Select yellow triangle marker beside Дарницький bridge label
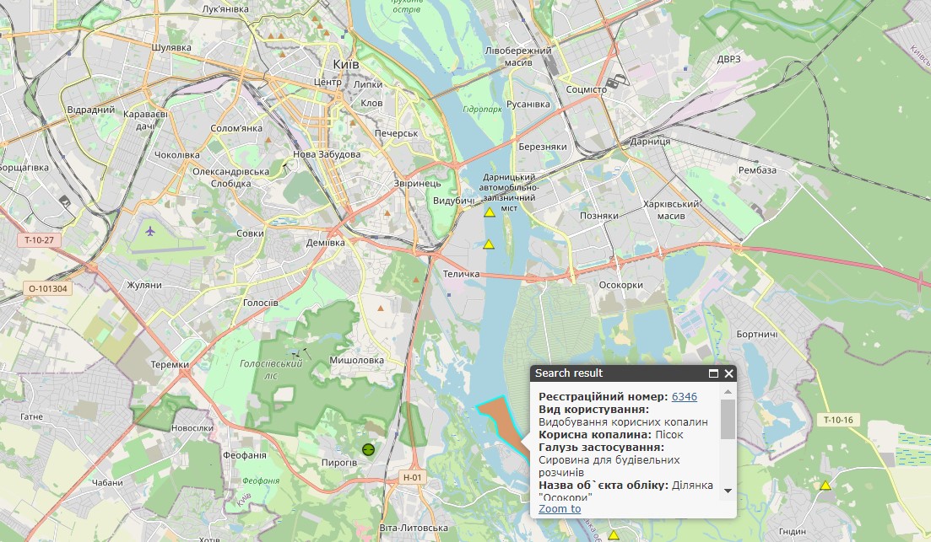 pyautogui.click(x=489, y=213)
